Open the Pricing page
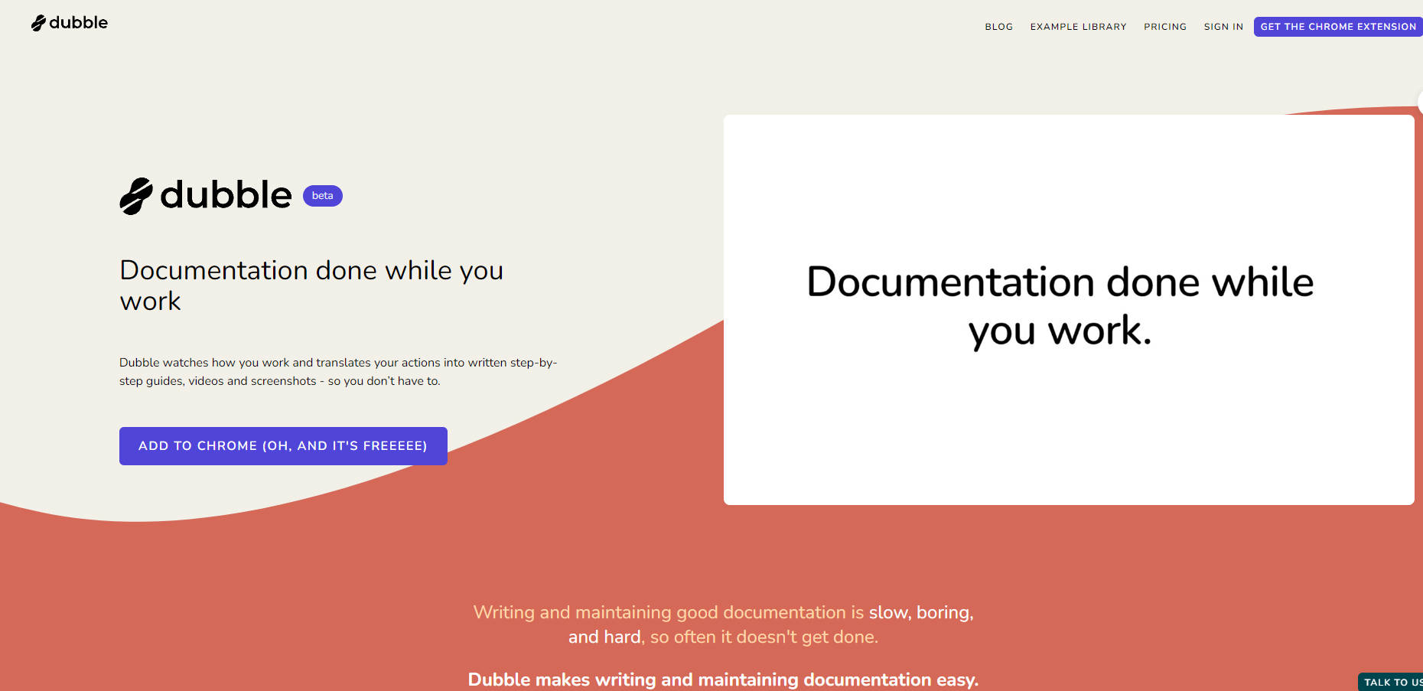Viewport: 1423px width, 691px height. tap(1164, 27)
